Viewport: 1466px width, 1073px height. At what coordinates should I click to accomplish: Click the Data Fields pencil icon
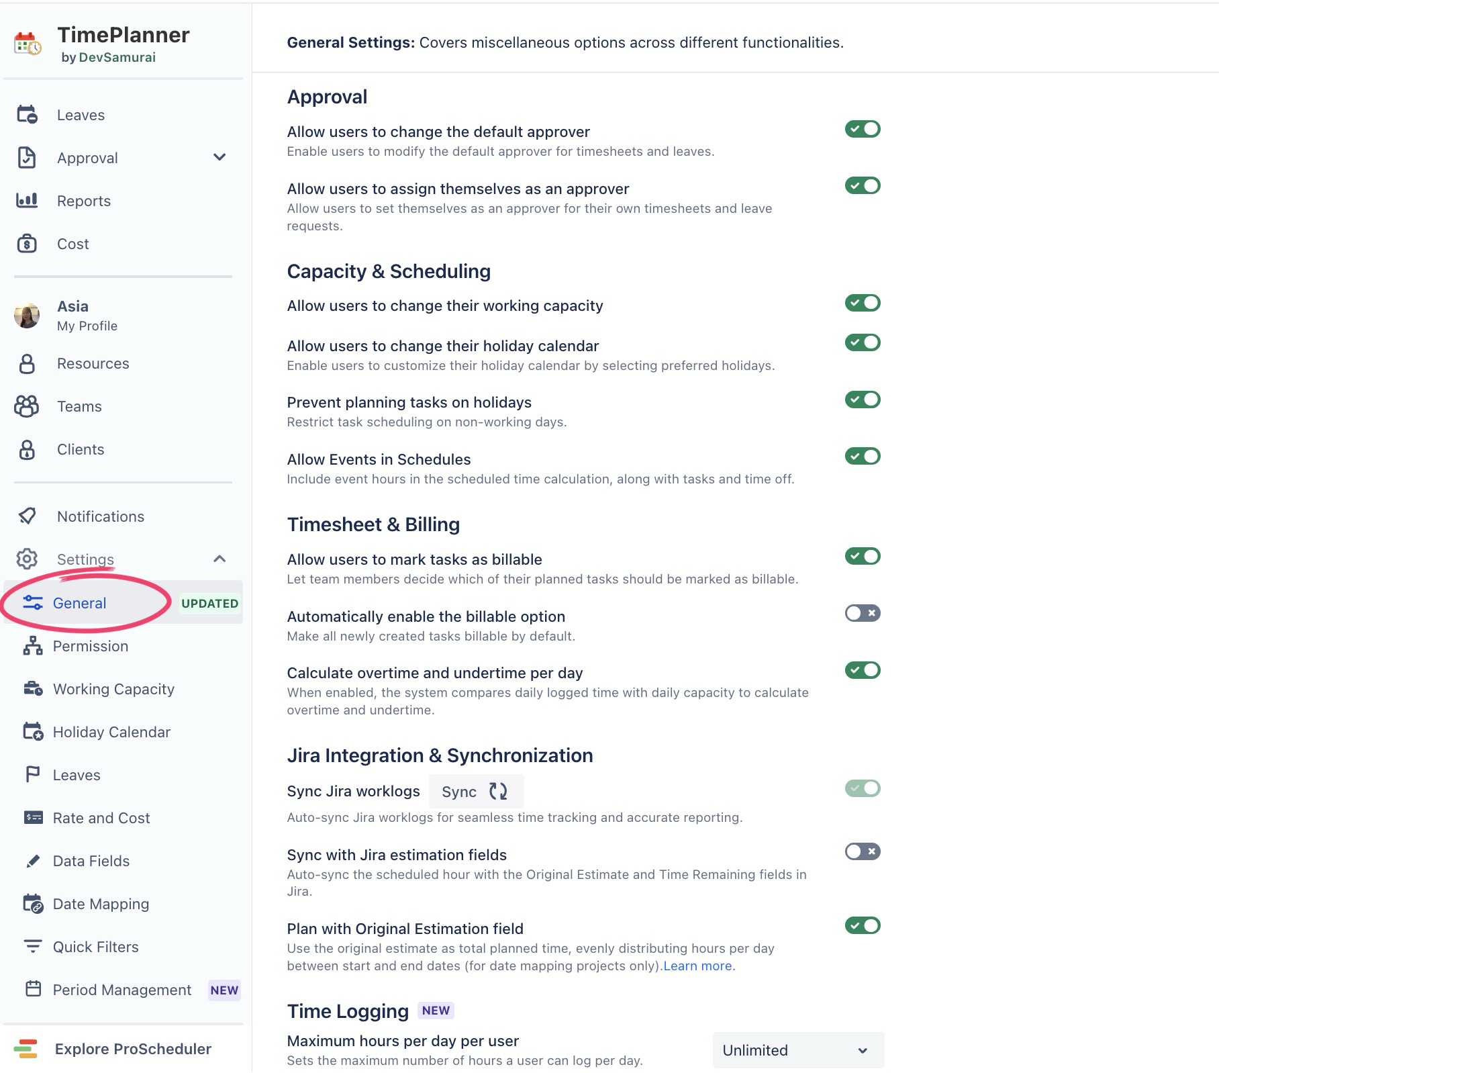tap(33, 861)
